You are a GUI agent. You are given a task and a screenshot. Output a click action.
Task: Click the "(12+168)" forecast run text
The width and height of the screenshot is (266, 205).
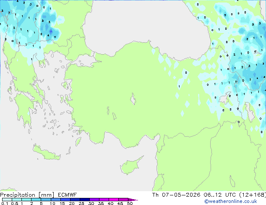click(x=253, y=195)
